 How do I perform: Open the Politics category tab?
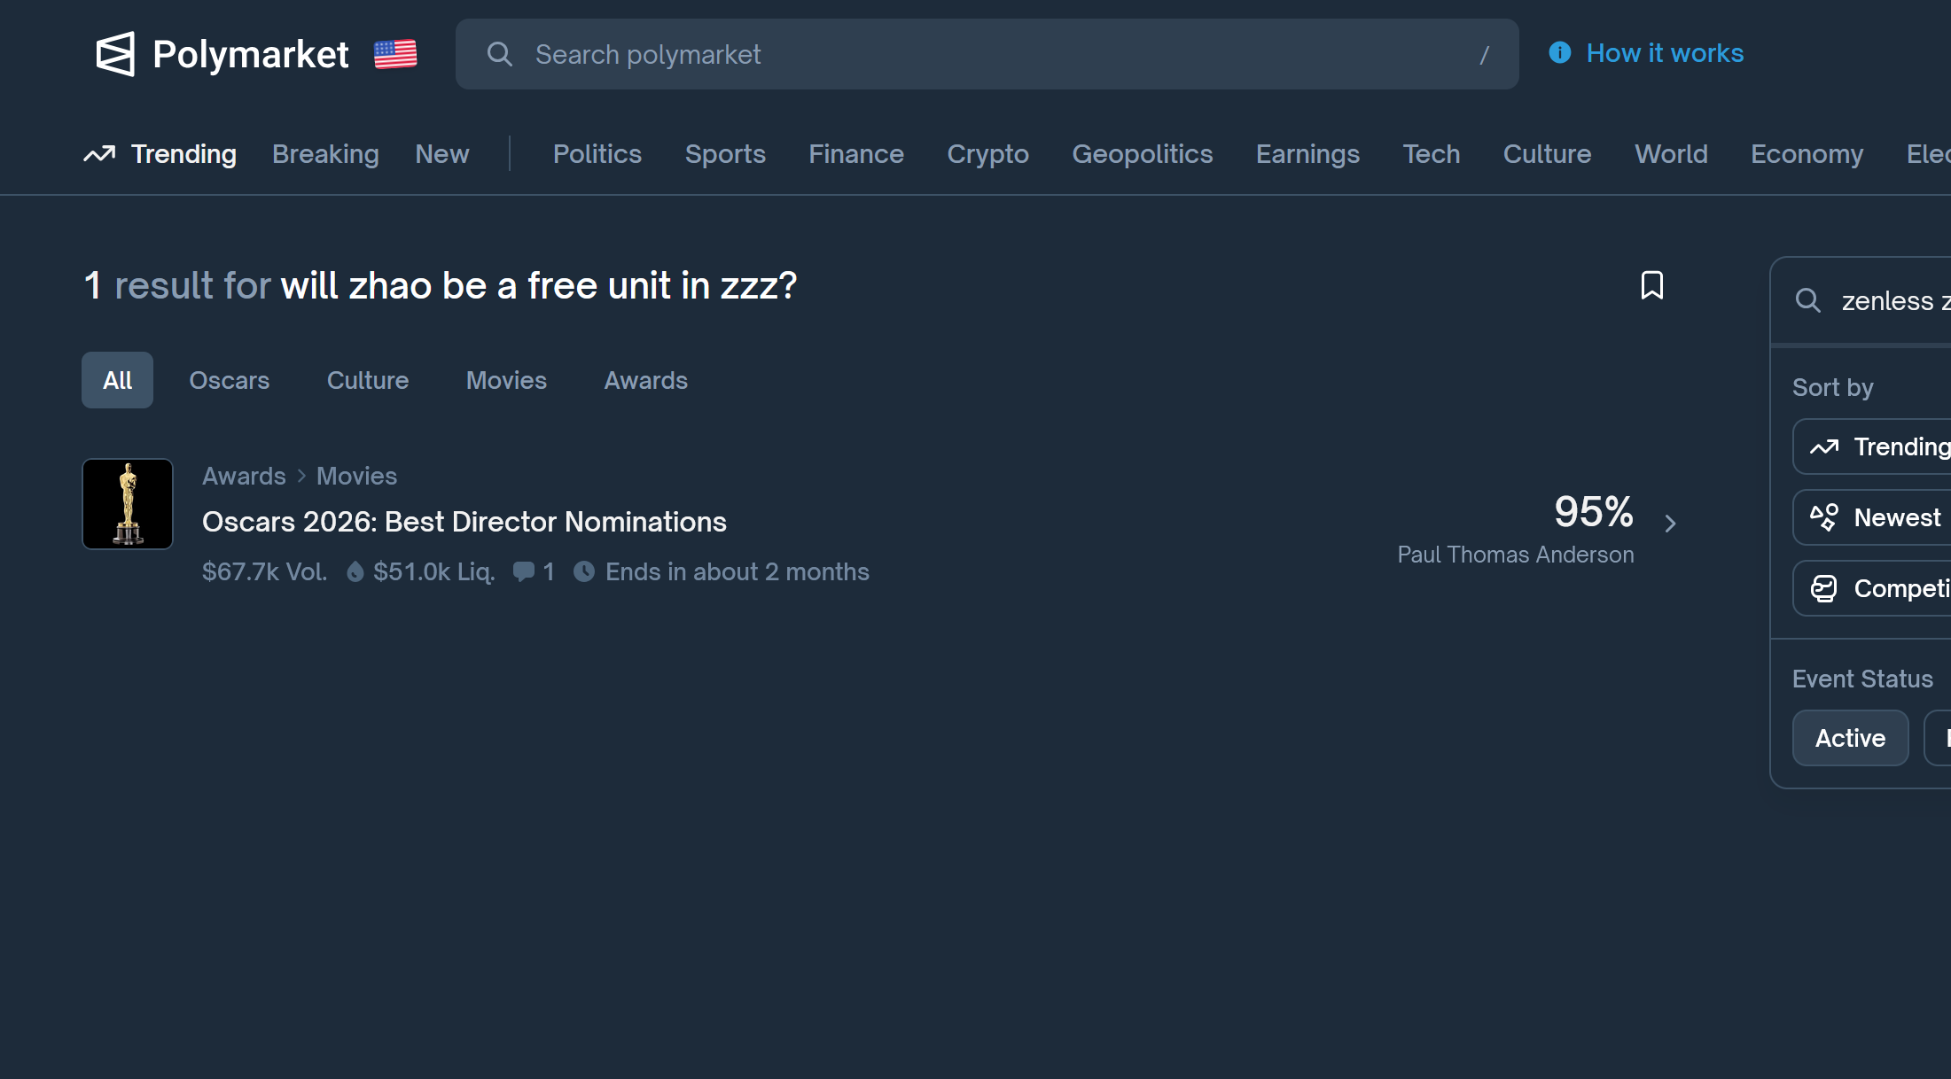pos(597,154)
